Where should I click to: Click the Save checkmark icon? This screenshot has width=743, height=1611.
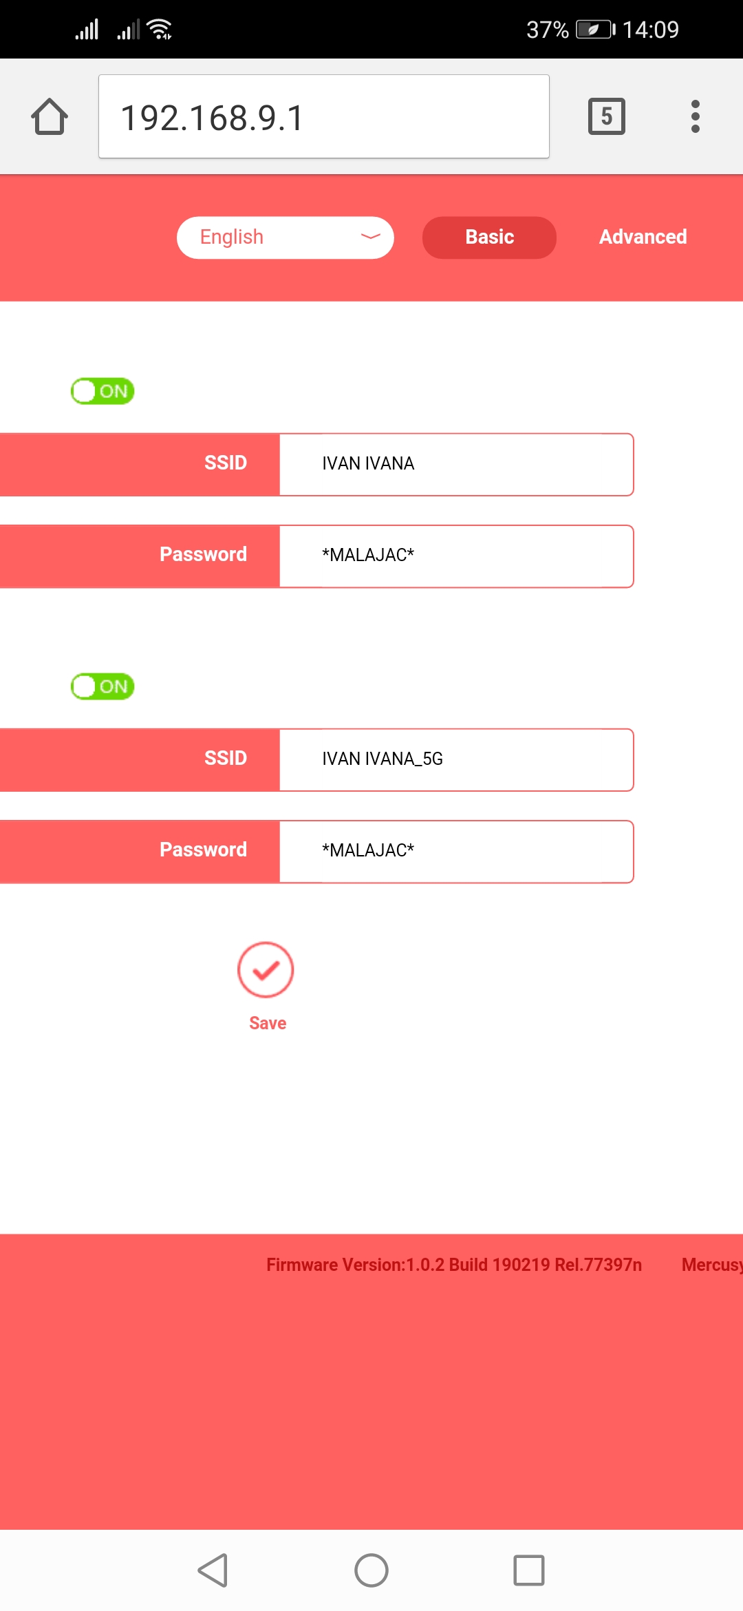pos(266,969)
